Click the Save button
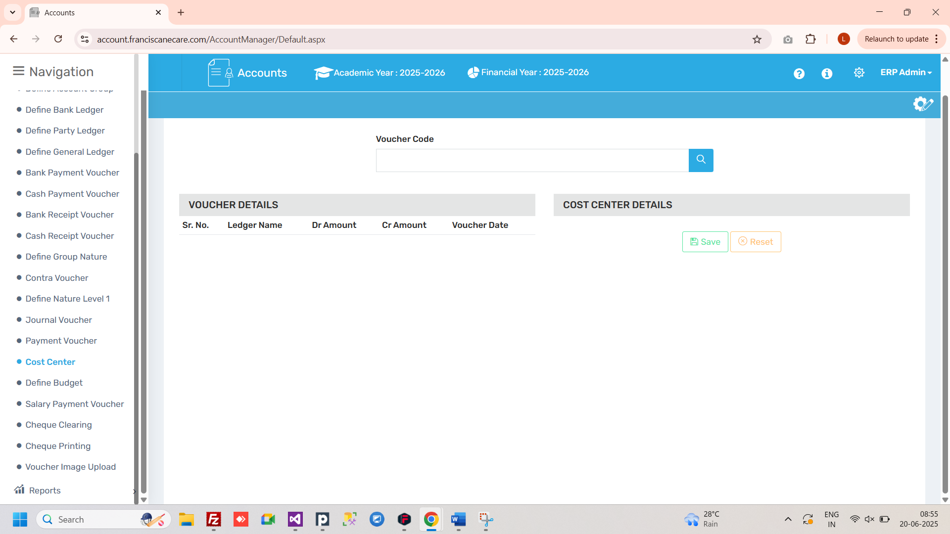 point(705,242)
